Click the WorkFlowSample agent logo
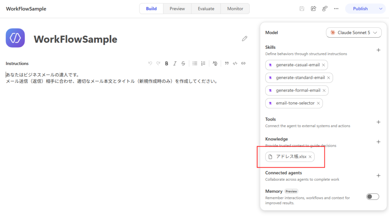The image size is (389, 224). coord(15,38)
